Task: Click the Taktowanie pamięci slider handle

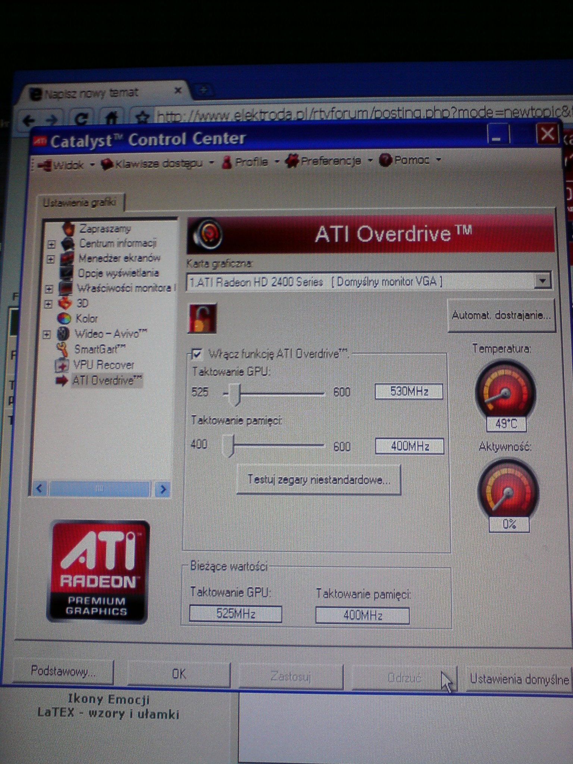Action: [229, 445]
